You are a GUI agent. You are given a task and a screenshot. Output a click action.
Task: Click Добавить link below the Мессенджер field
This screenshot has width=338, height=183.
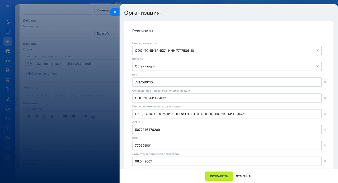pos(30,44)
